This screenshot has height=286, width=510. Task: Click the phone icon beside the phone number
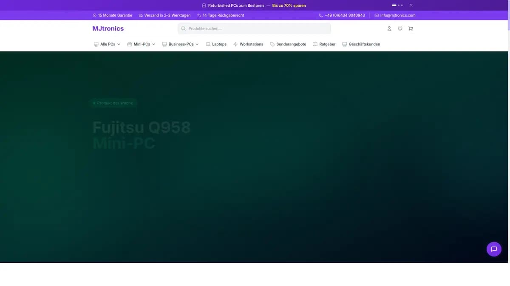[x=320, y=15]
